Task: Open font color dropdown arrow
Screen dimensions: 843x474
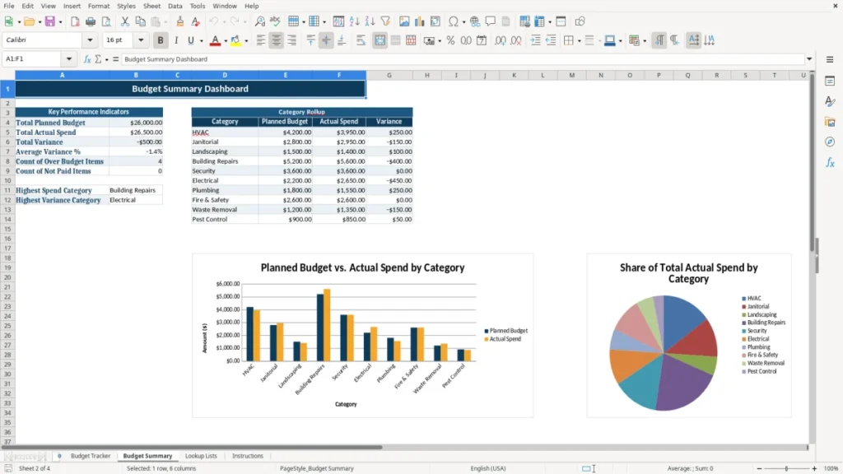Action: coord(226,41)
